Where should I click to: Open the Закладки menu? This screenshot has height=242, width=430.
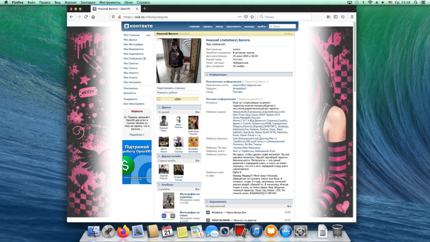[88, 2]
